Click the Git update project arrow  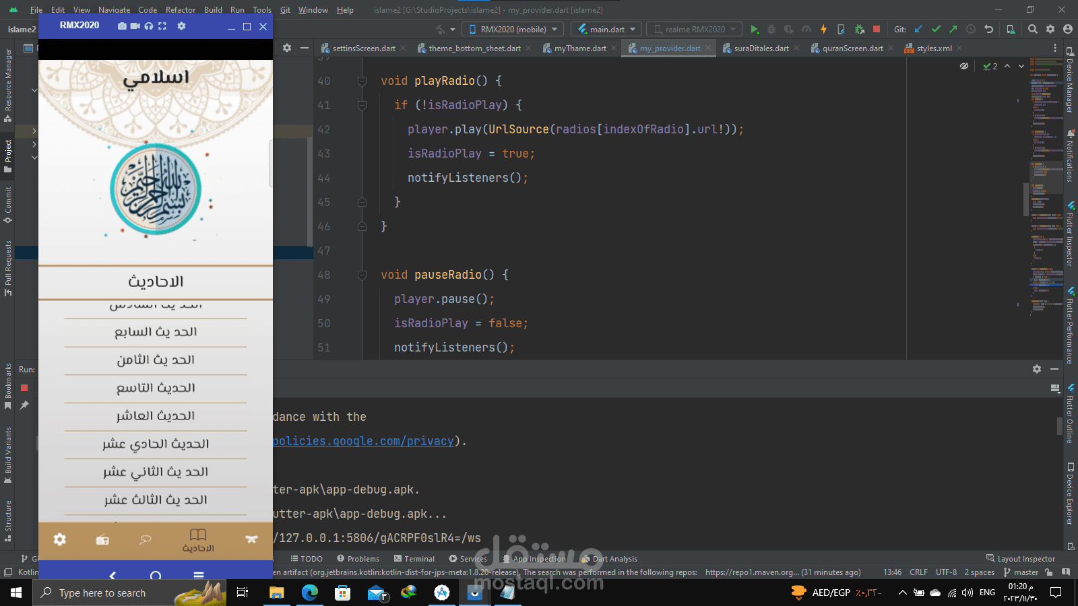click(919, 29)
